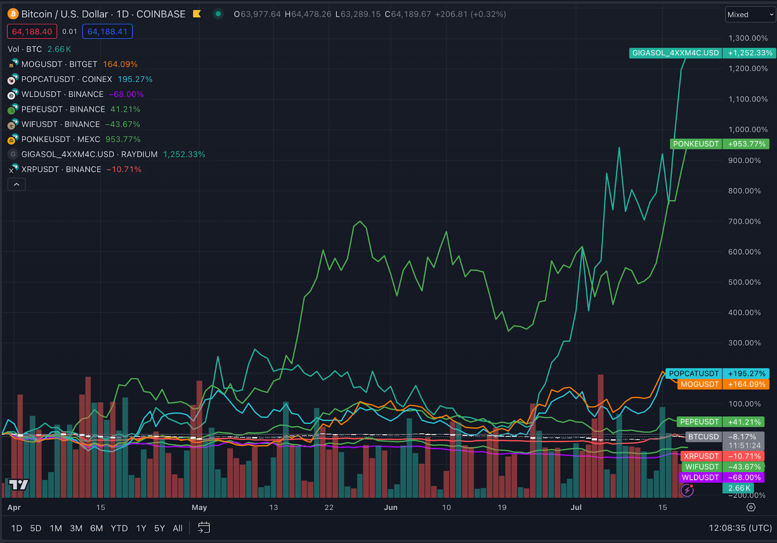Click POPCATUSDT legend icon

pos(13,79)
